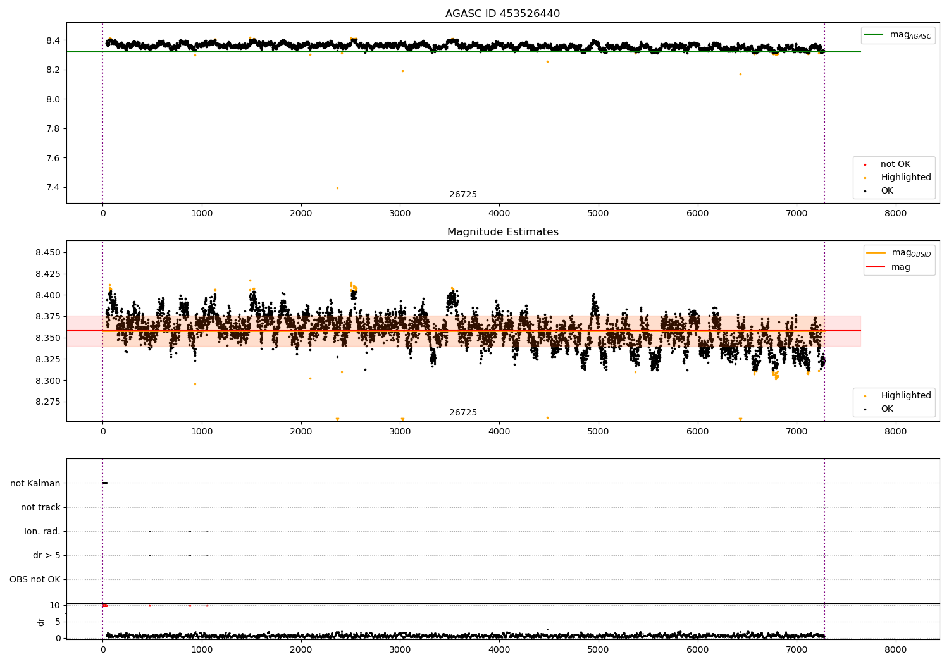Click the 8.400 y-axis tick label

pos(48,295)
